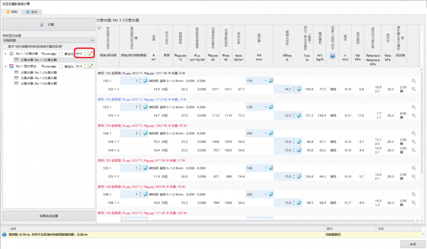Click monitor icon beside 14.1 in row 102-1-1
The width and height of the screenshot is (427, 249).
pyautogui.click(x=299, y=89)
